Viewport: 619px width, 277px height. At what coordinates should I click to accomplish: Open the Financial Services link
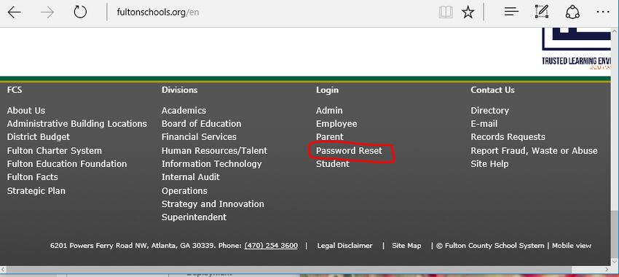(x=199, y=137)
